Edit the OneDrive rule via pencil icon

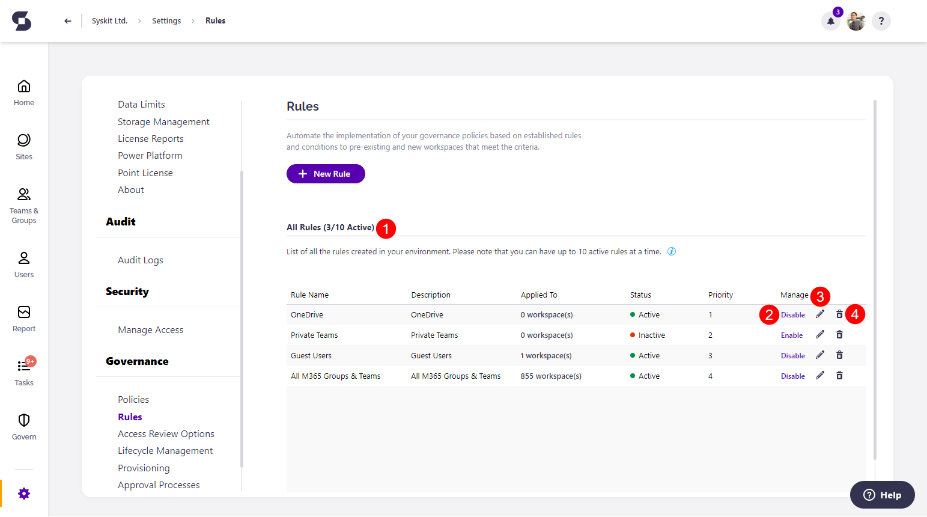point(821,314)
